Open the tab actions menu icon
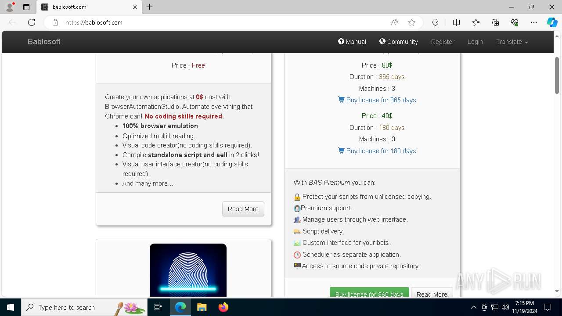The width and height of the screenshot is (562, 316). coord(26,7)
